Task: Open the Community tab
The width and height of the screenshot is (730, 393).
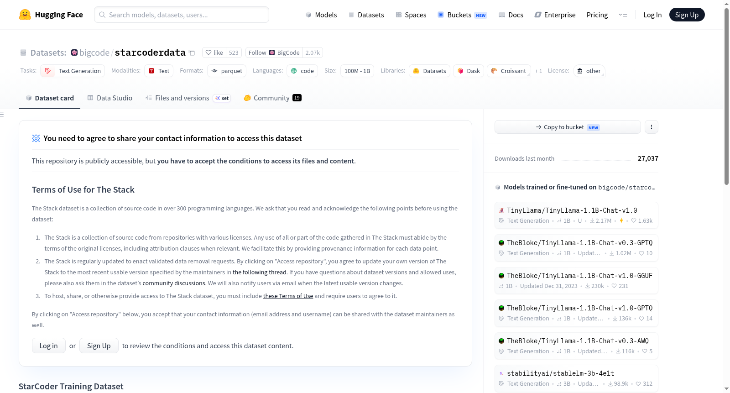Action: click(272, 98)
